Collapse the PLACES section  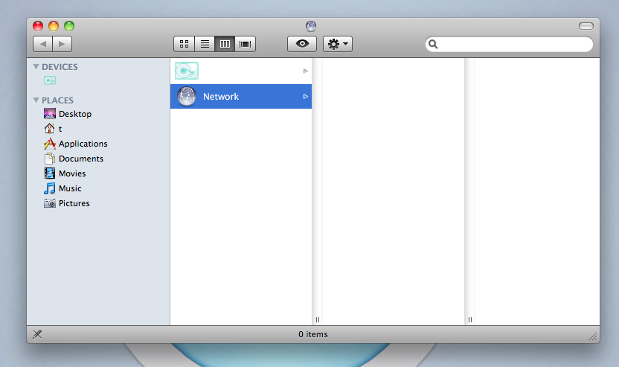(x=36, y=100)
